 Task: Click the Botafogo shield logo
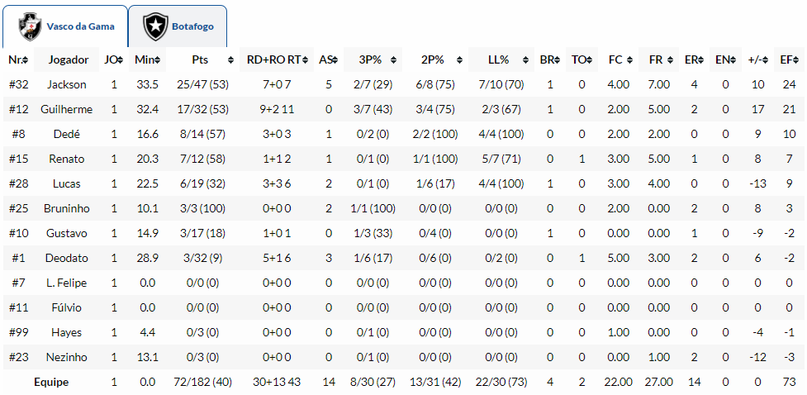154,26
